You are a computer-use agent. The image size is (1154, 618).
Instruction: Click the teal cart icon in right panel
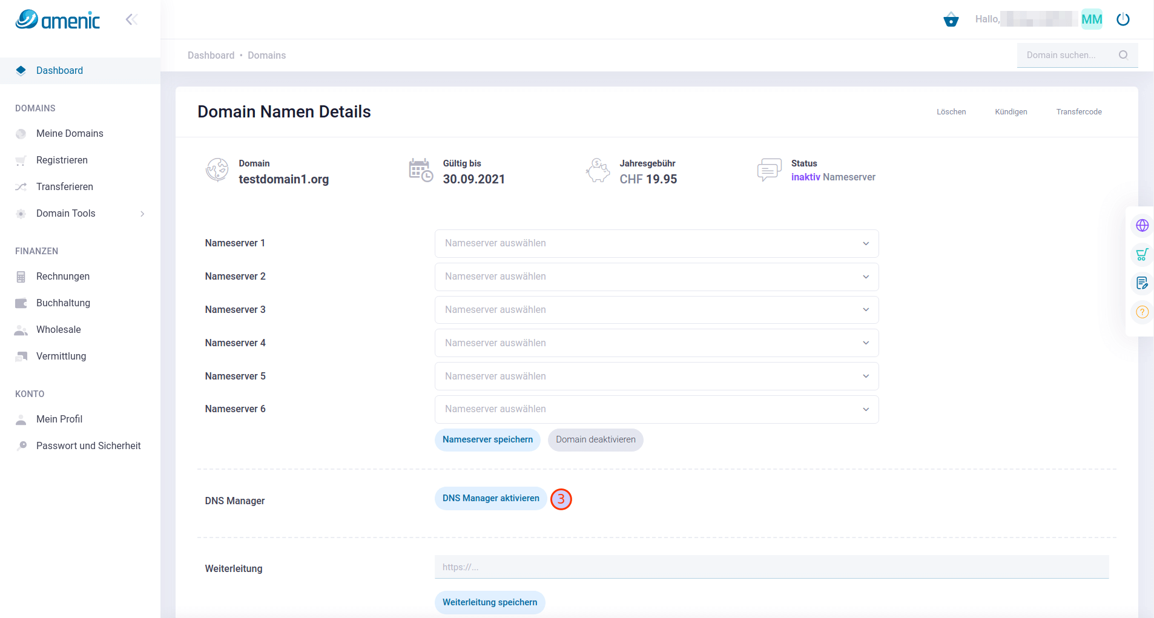click(1142, 255)
